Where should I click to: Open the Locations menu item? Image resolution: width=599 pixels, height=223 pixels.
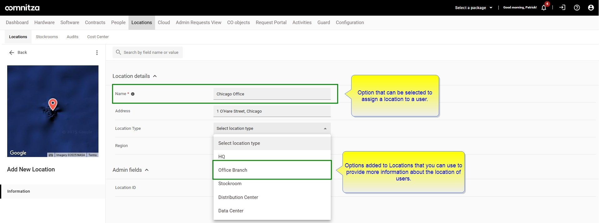[142, 23]
